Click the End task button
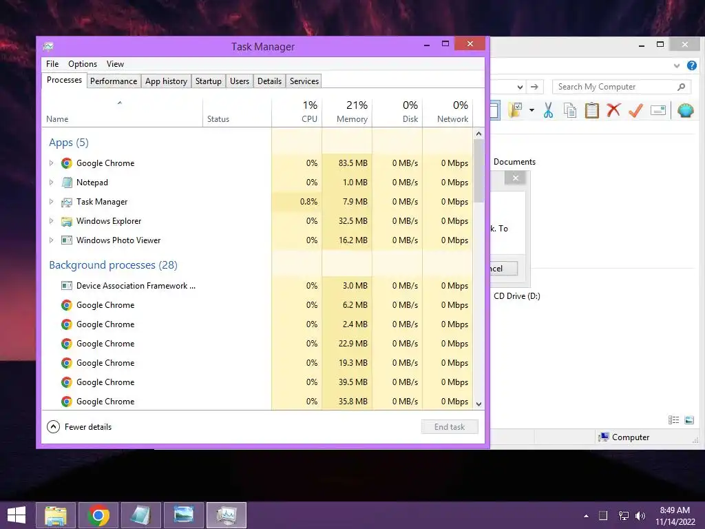 click(450, 427)
